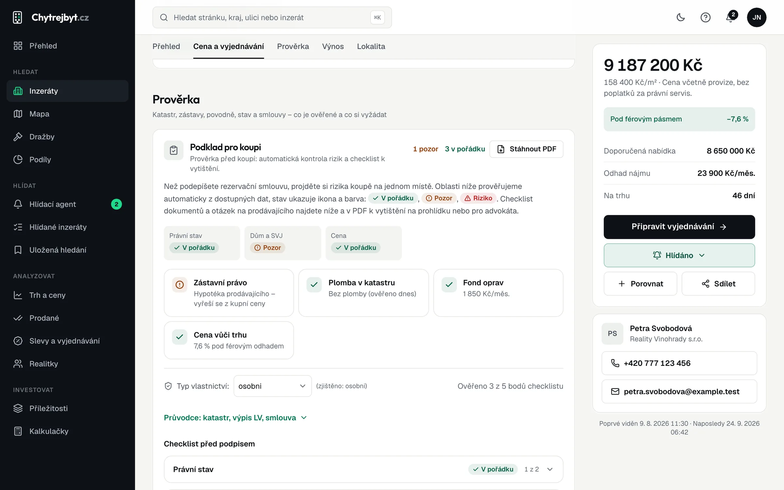784x490 pixels.
Task: Select the Dům a SVJ summary tile
Action: (x=283, y=243)
